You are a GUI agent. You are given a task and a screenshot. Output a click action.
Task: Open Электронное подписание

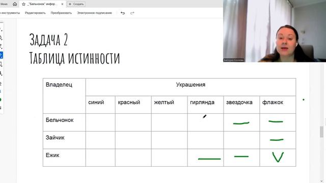point(94,13)
